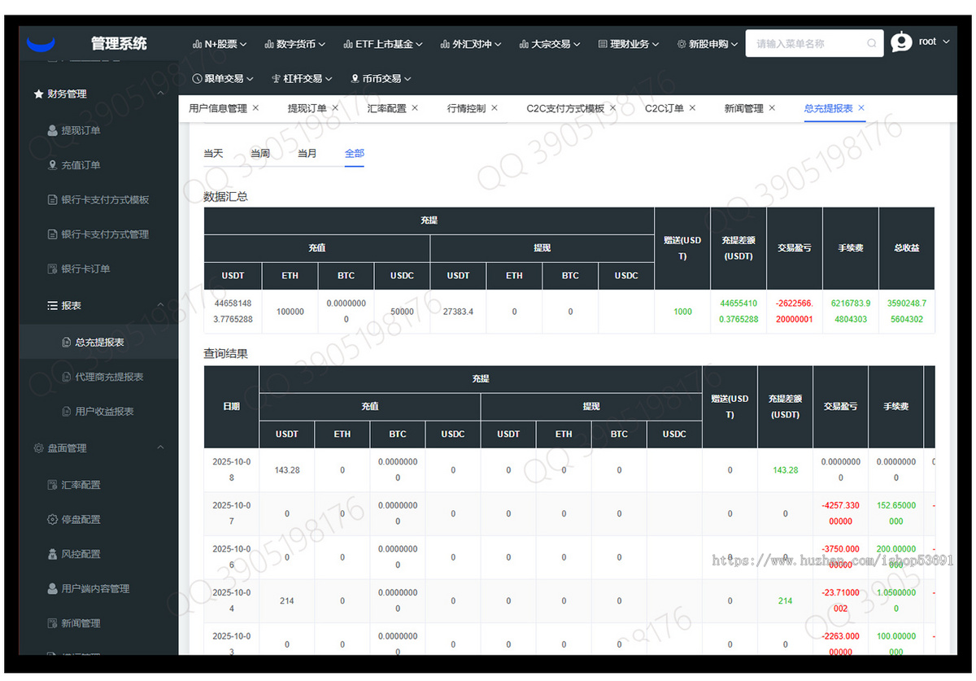Open the N+股票 dropdown menu
Viewport: 976px width, 681px height.
point(219,44)
